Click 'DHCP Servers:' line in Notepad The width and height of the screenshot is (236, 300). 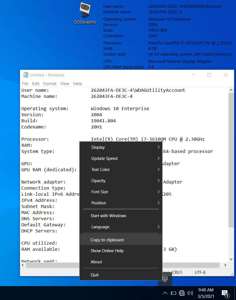pos(39,231)
